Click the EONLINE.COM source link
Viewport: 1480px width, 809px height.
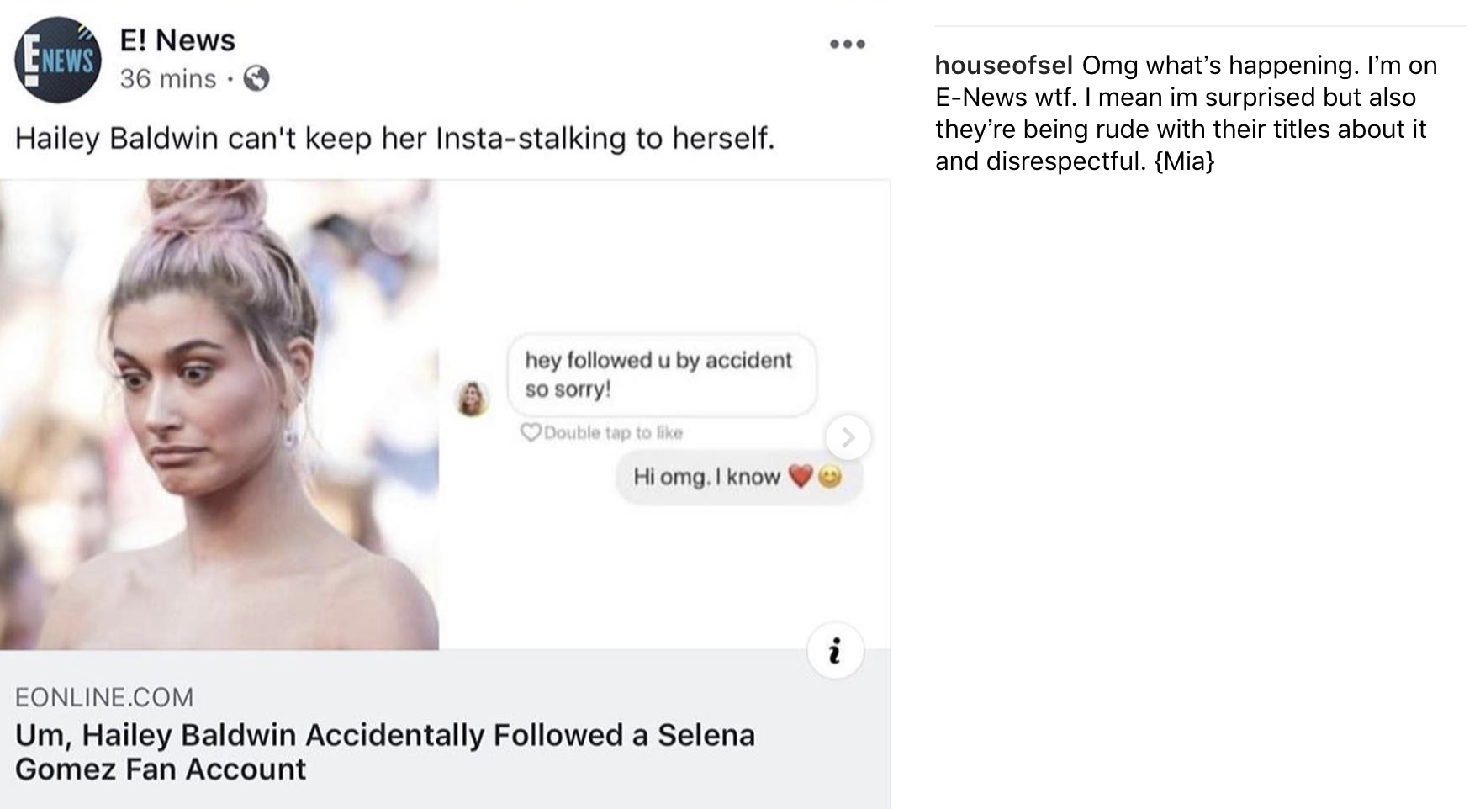[x=104, y=697]
